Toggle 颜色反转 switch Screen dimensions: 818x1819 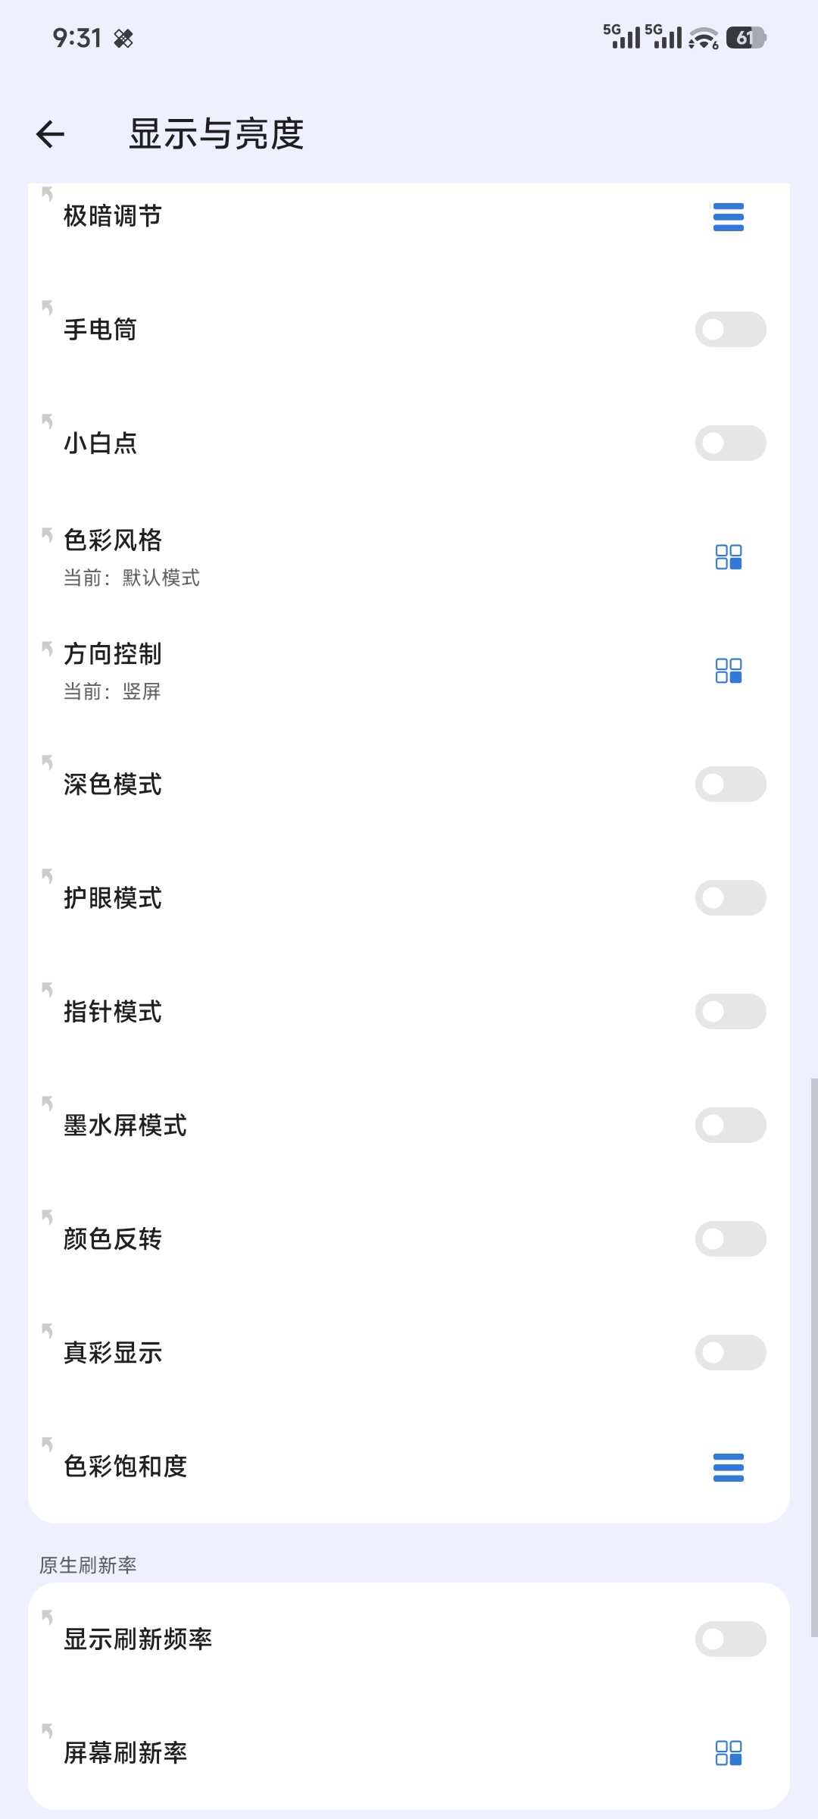coord(730,1239)
